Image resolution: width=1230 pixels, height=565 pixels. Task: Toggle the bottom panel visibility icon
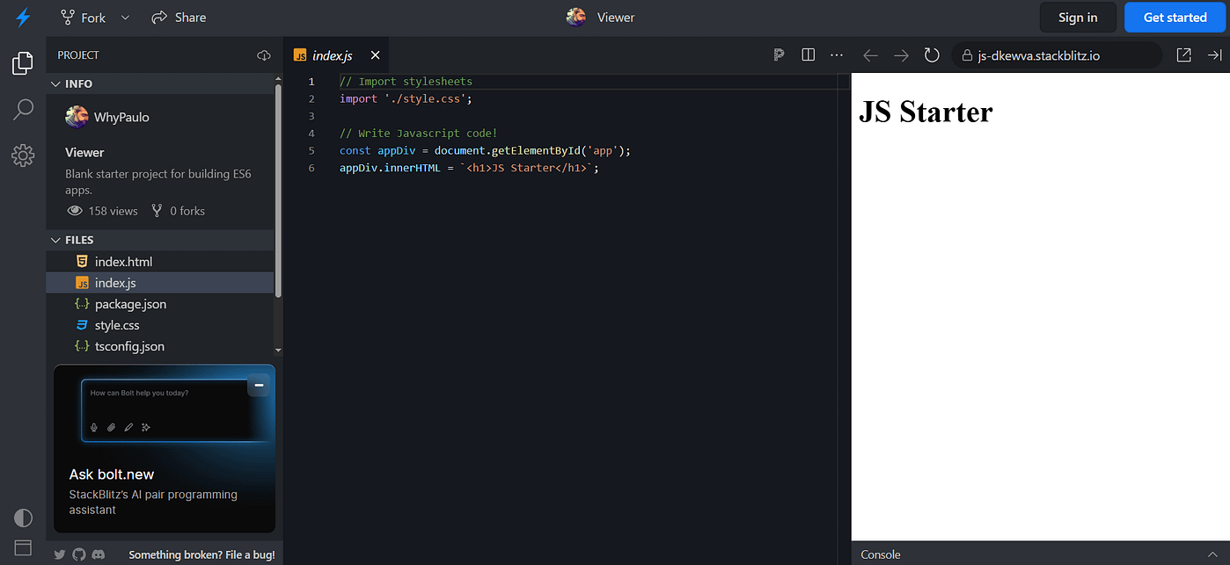tap(22, 547)
